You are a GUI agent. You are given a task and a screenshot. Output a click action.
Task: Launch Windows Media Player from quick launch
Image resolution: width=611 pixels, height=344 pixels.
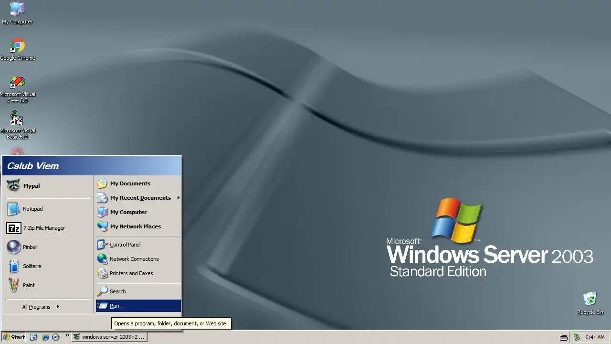56,337
